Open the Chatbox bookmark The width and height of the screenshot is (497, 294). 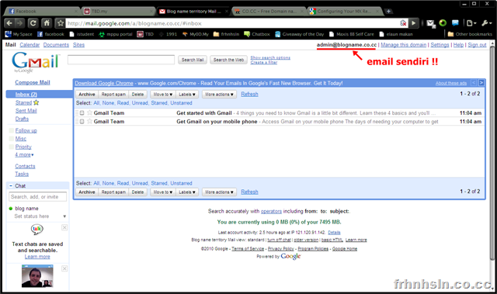pyautogui.click(x=257, y=34)
